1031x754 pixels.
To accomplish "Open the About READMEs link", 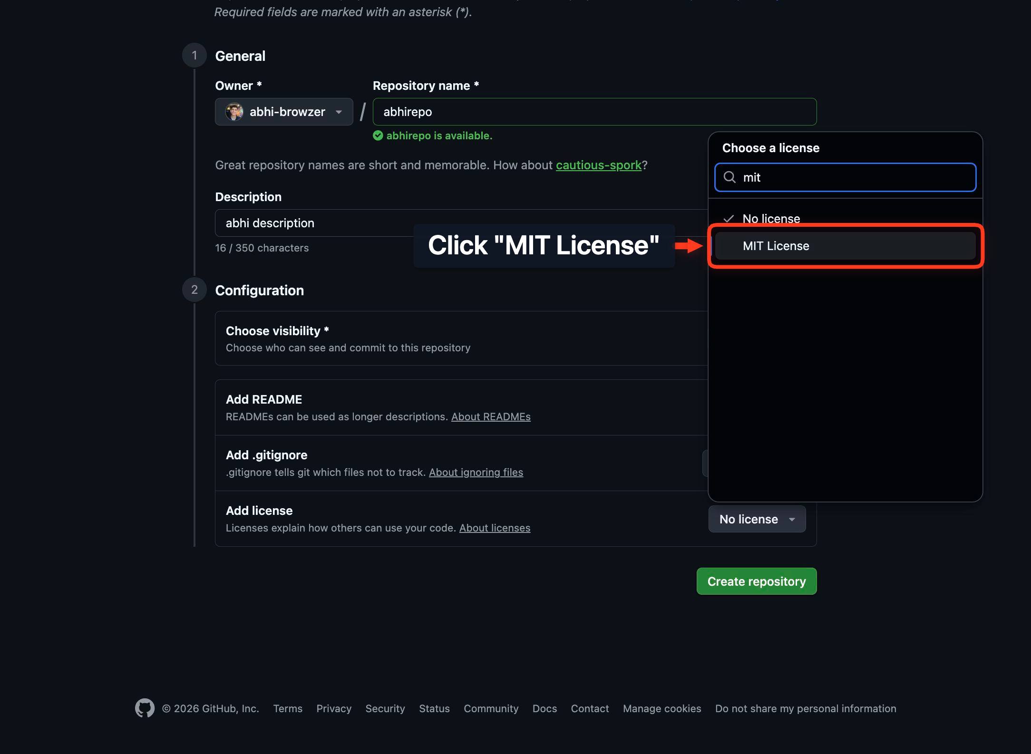I will click(491, 416).
